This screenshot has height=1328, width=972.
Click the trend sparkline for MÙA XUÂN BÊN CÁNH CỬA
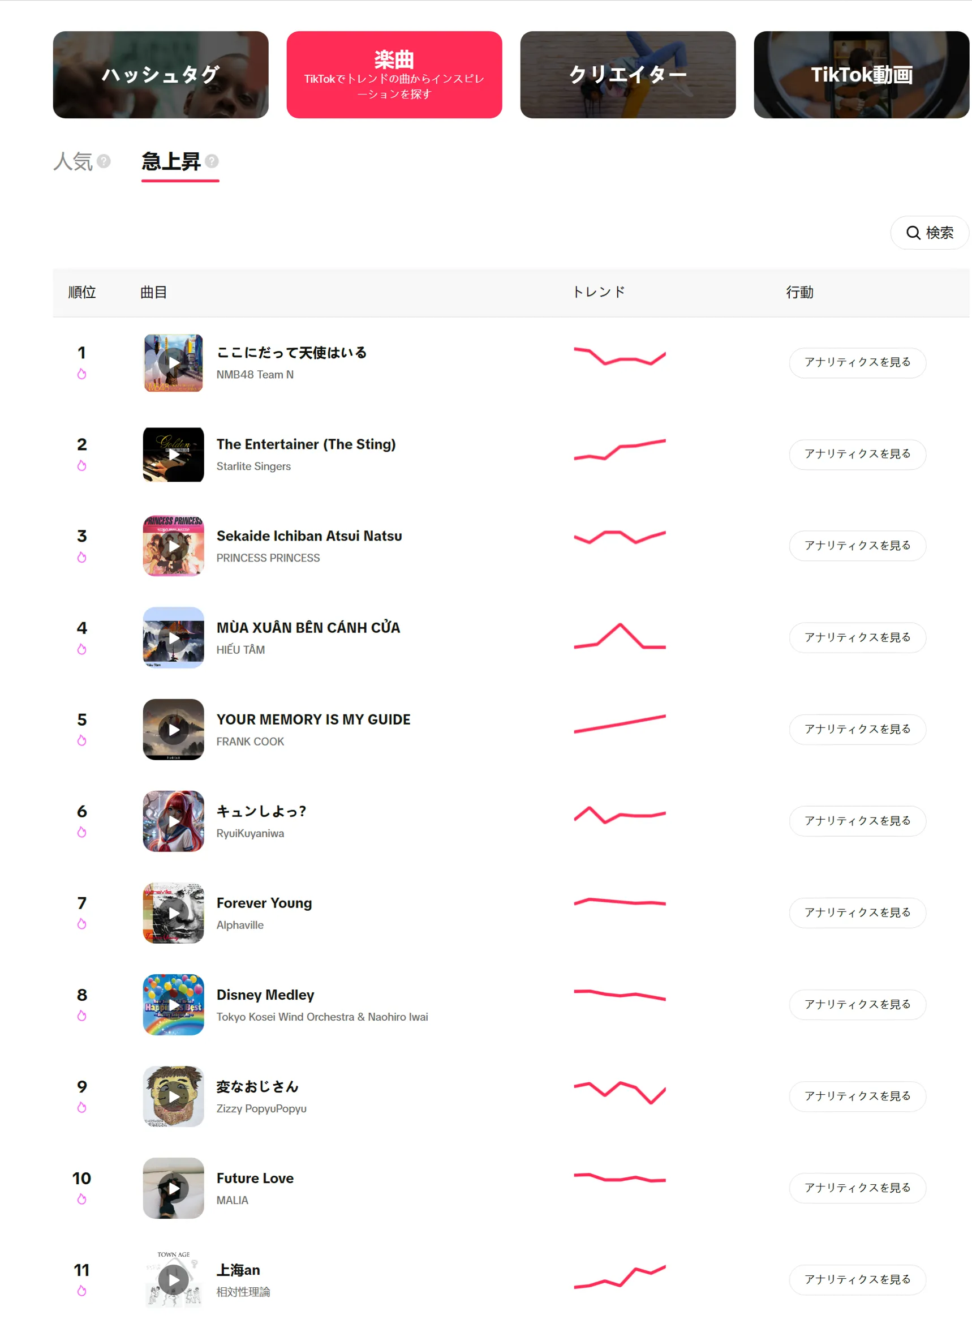coord(620,636)
